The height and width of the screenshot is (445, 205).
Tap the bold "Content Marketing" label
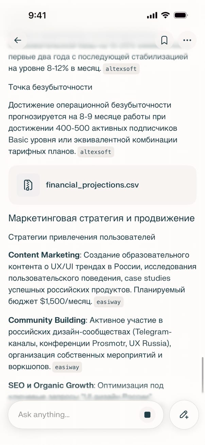pos(44,255)
